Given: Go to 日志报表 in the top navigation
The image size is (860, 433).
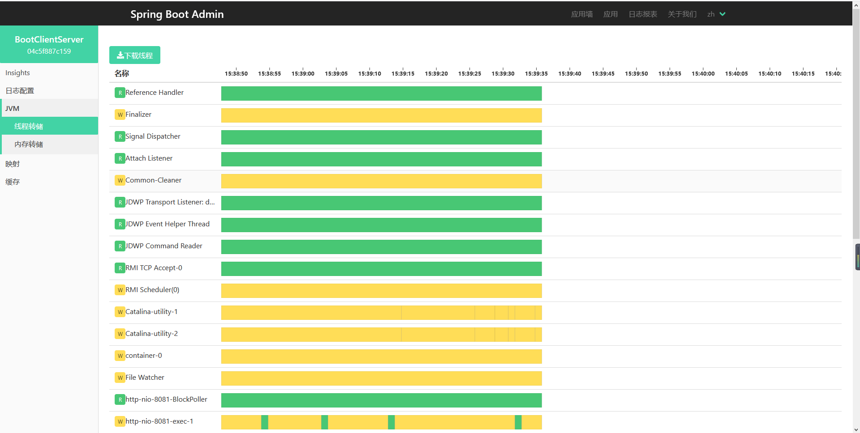Looking at the screenshot, I should 642,14.
